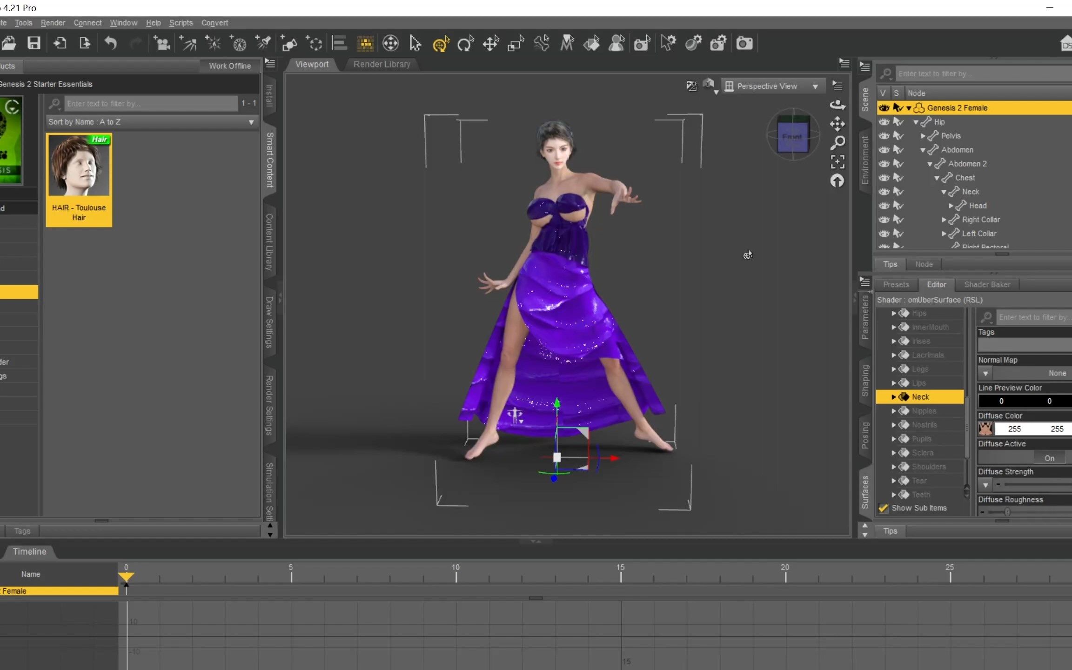Click the Diffuse Color swatch
The image size is (1072, 670).
[x=985, y=429]
